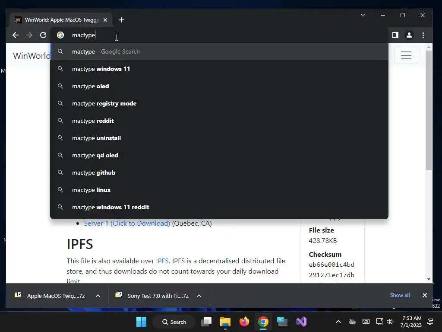Close the WinWorld Apple MacOS Twiggy tab

[105, 20]
